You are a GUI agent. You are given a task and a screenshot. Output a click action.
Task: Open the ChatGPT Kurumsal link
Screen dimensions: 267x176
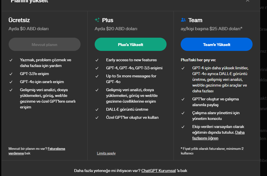[158, 171]
